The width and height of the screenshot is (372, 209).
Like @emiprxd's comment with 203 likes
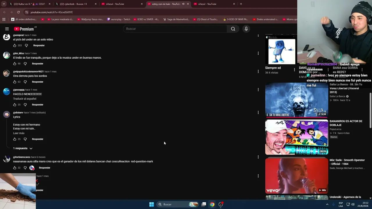coord(15,46)
